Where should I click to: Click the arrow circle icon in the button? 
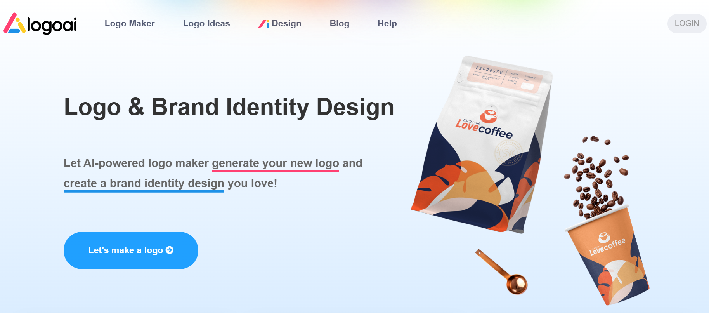click(170, 250)
